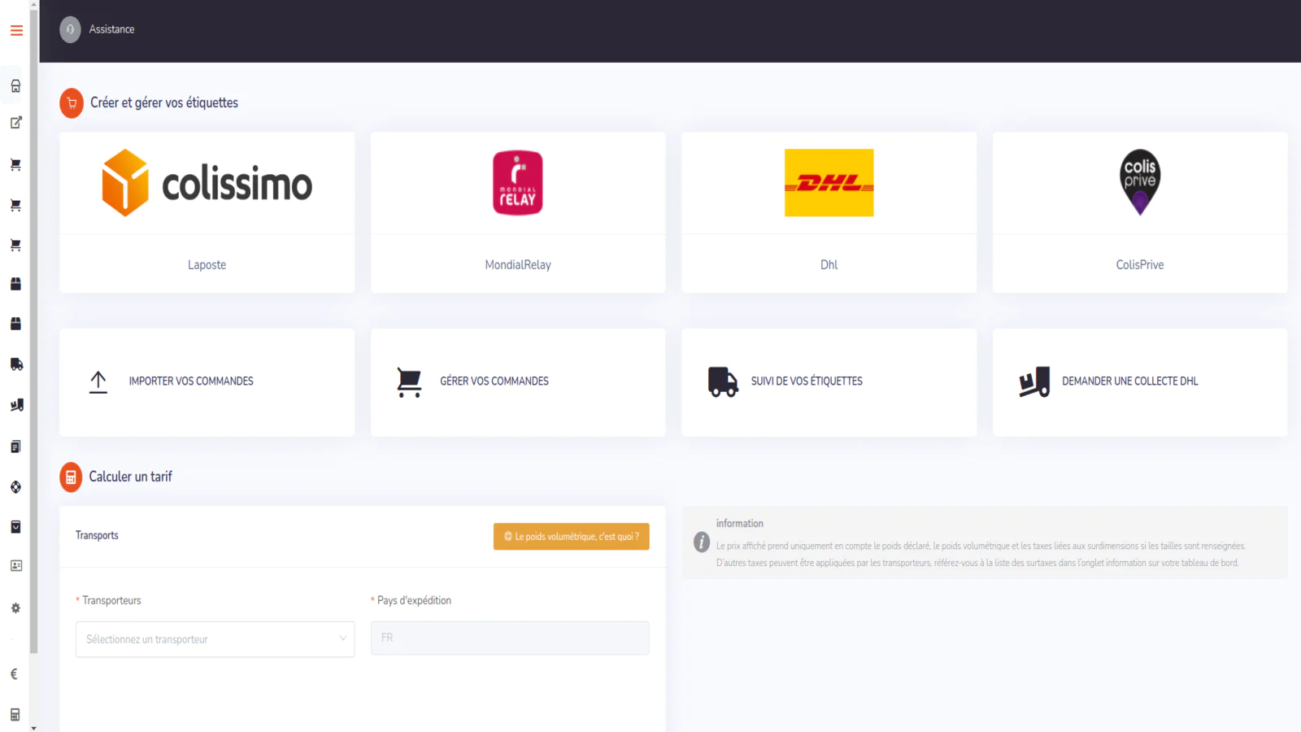Click the dolly icon for DHL collection
The width and height of the screenshot is (1301, 732).
click(1034, 382)
